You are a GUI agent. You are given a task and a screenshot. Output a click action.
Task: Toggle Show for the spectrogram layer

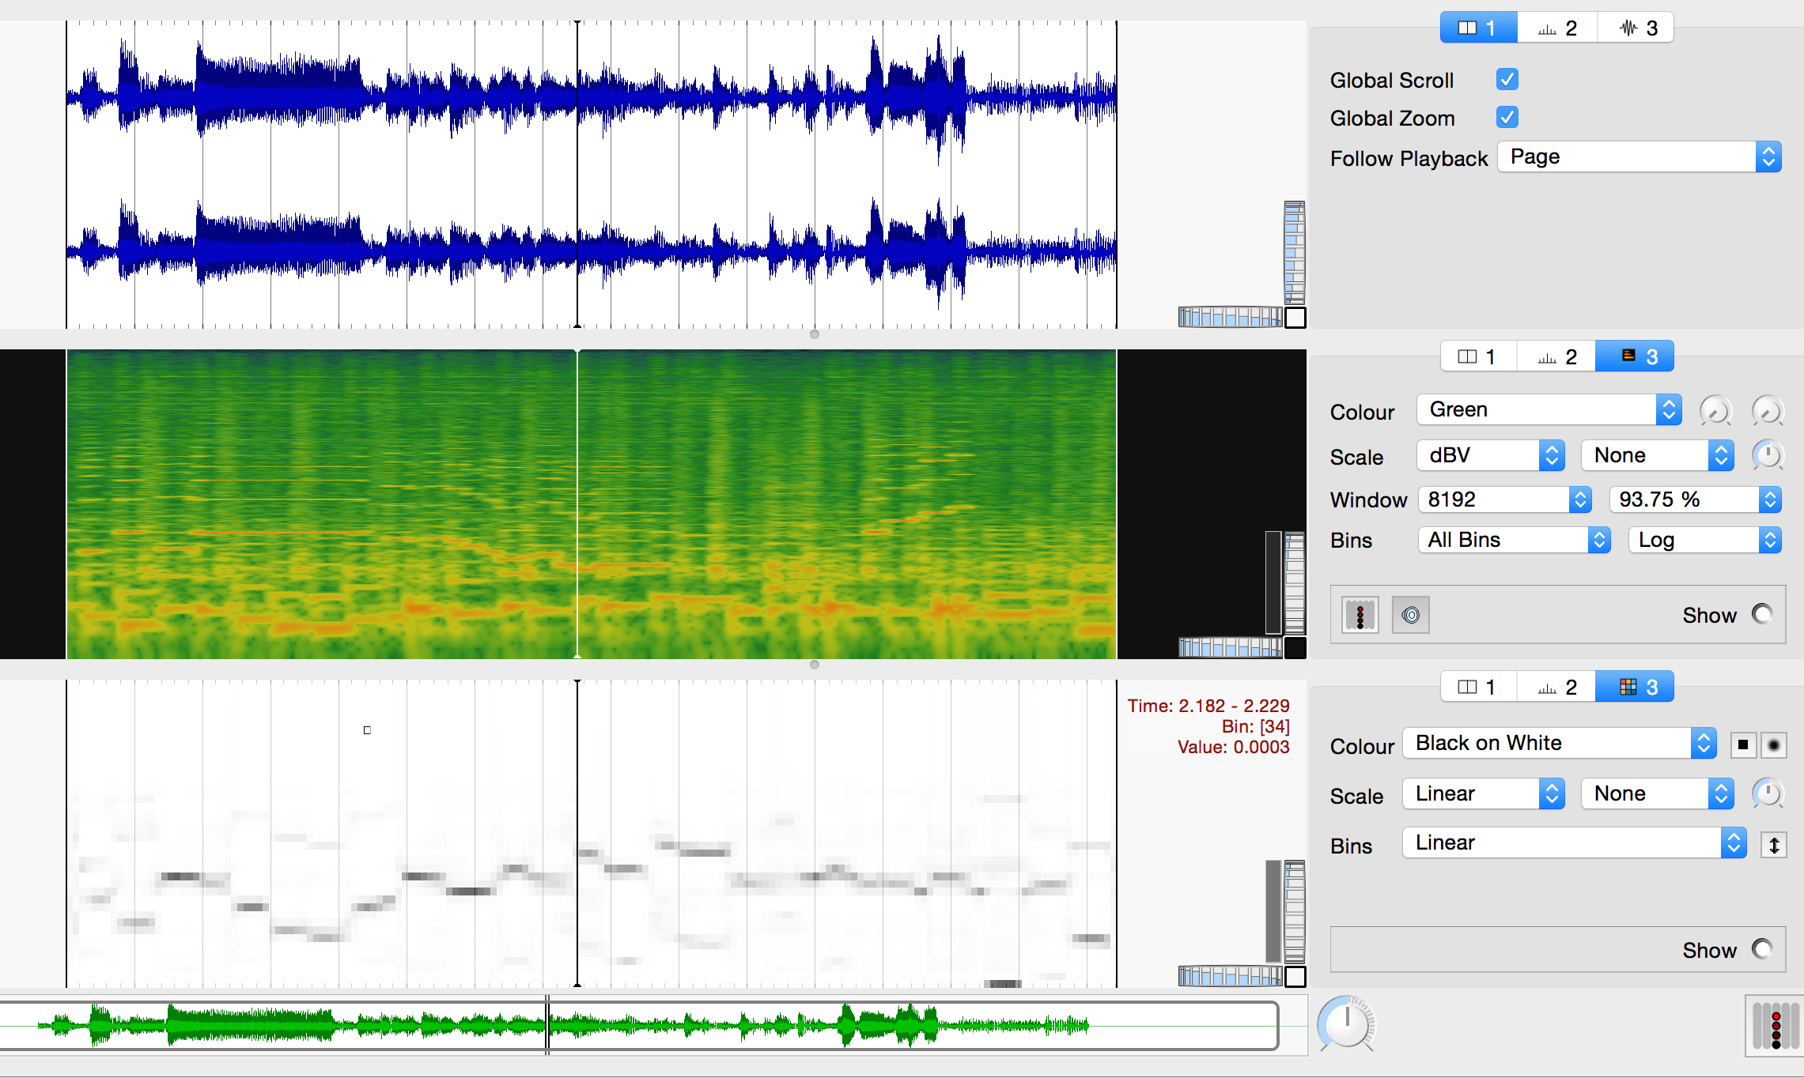click(x=1762, y=614)
